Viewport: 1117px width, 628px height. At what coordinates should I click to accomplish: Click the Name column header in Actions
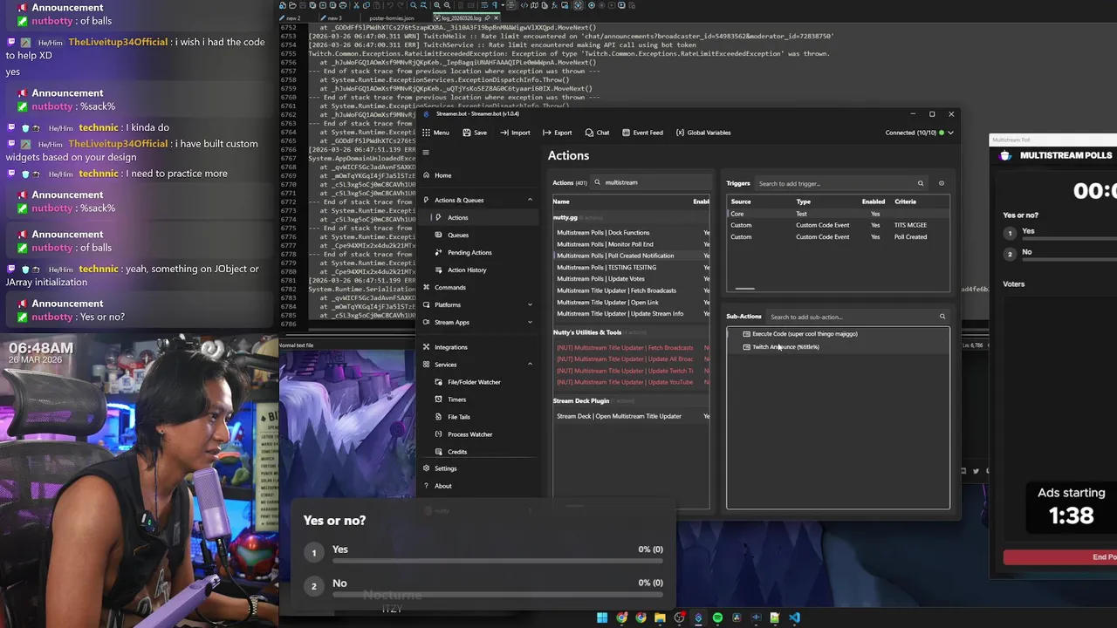coord(561,201)
